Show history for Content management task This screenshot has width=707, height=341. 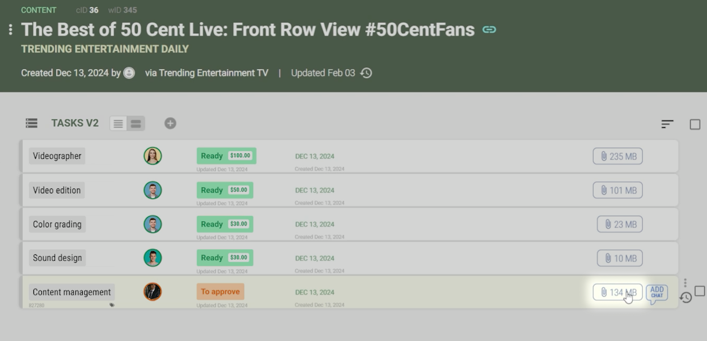685,297
